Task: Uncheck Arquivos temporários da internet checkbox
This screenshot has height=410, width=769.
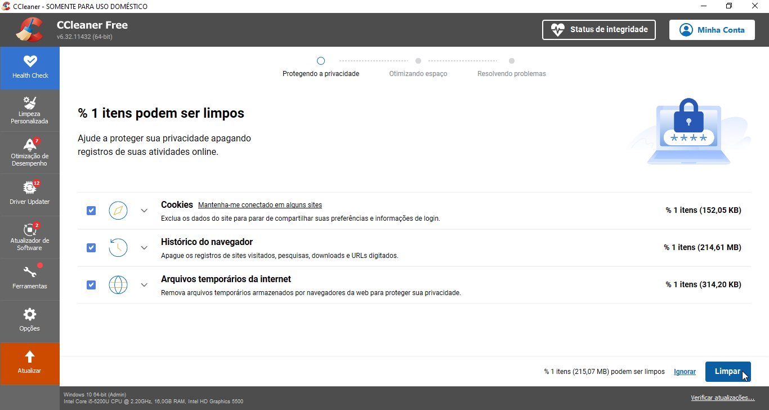Action: pos(91,285)
